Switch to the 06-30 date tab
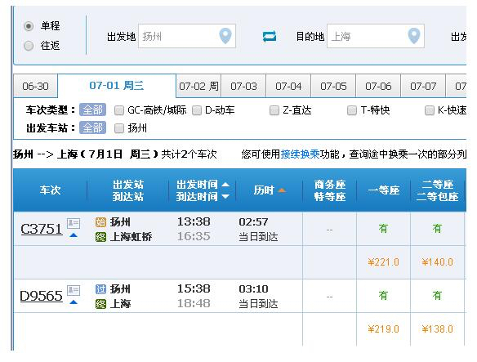Viewport: 477px width, 362px height. point(36,86)
